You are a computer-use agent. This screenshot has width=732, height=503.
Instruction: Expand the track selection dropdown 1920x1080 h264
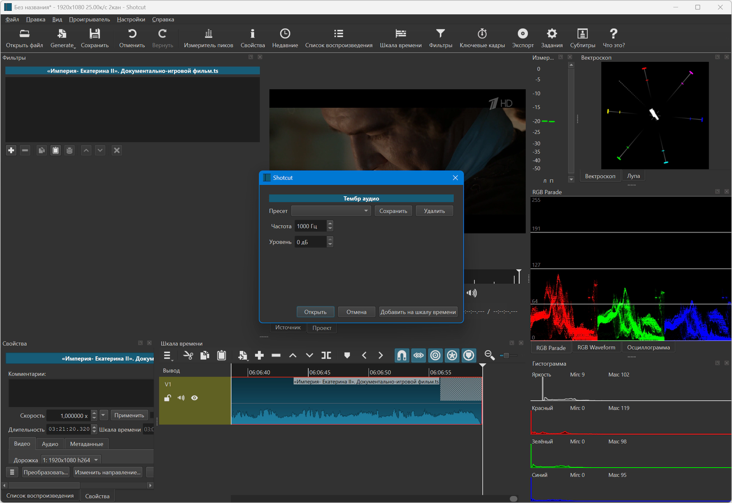pyautogui.click(x=71, y=460)
